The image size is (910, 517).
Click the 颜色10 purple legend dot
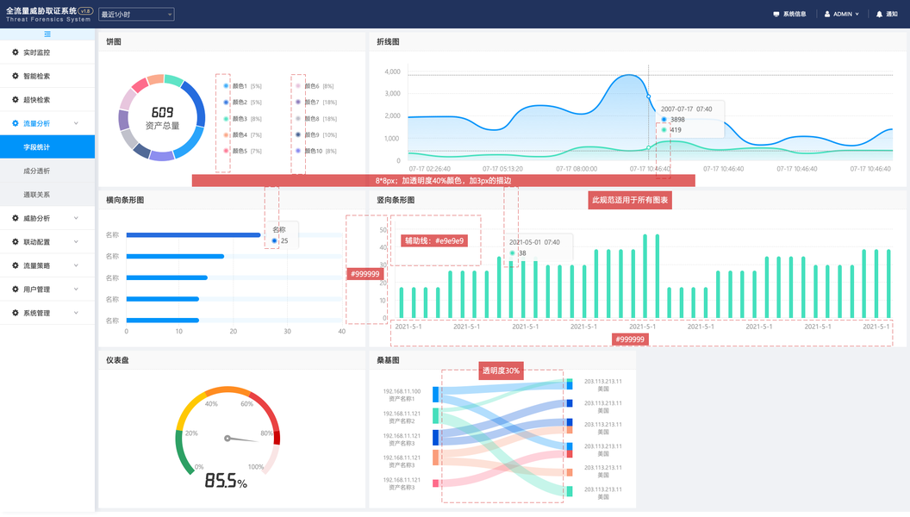click(x=298, y=151)
